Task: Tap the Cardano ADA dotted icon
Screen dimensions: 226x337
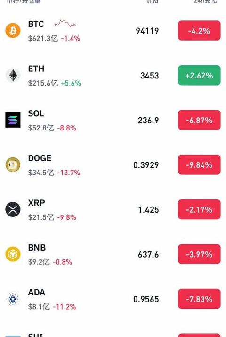Action: (13, 299)
